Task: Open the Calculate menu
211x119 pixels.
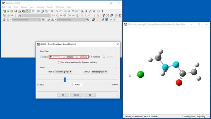Action: tap(40, 7)
